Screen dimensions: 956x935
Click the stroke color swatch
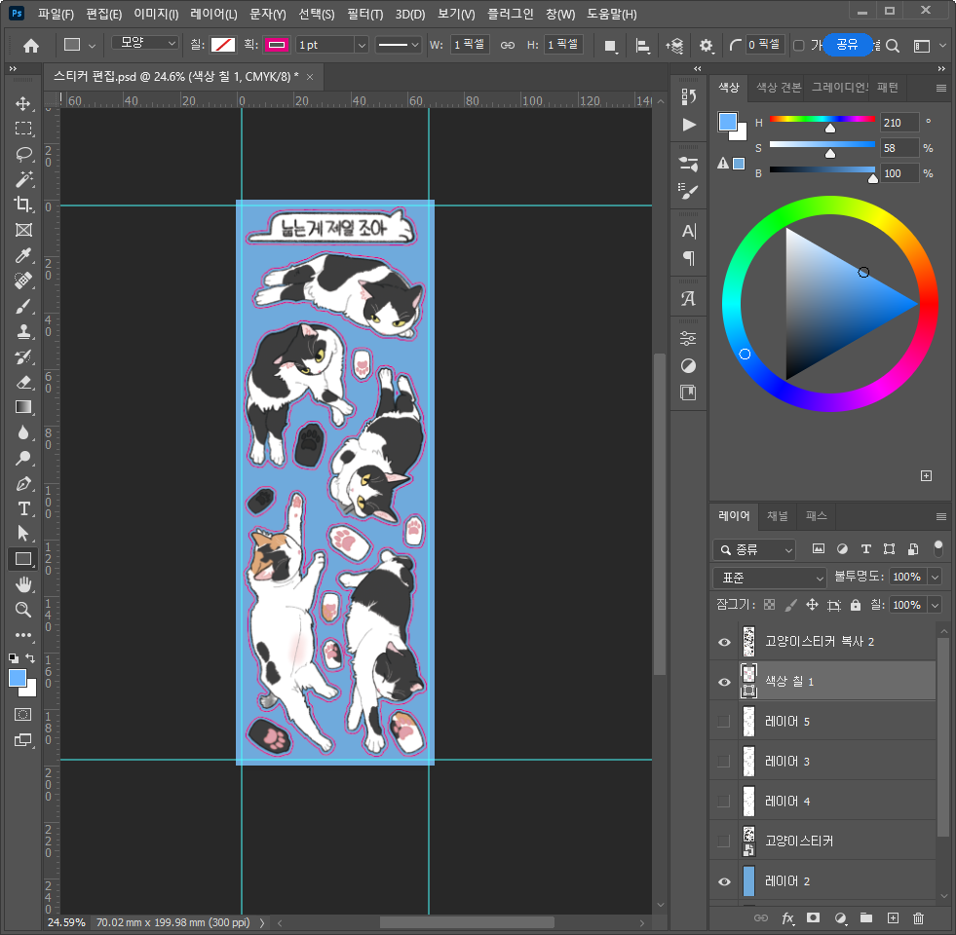(x=277, y=45)
